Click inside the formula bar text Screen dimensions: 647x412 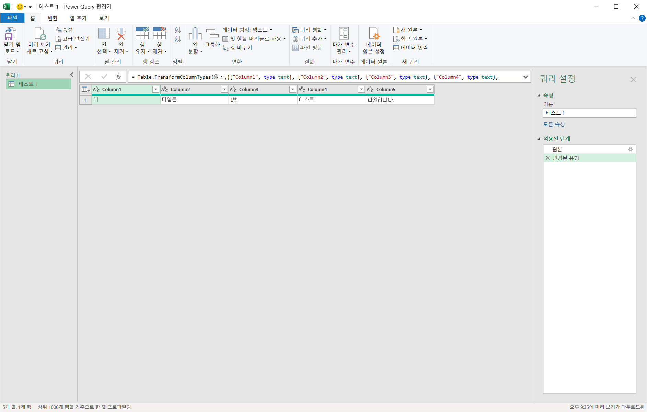[324, 77]
